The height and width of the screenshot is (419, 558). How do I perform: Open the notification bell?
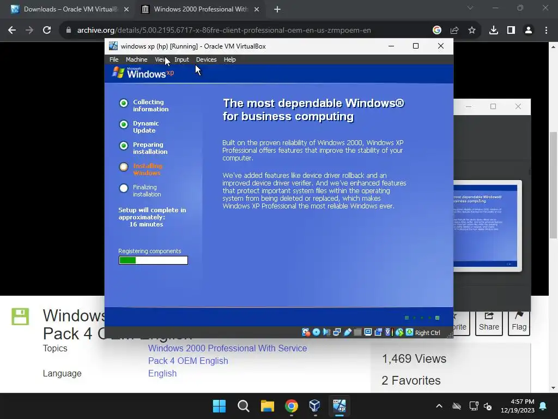tap(543, 406)
